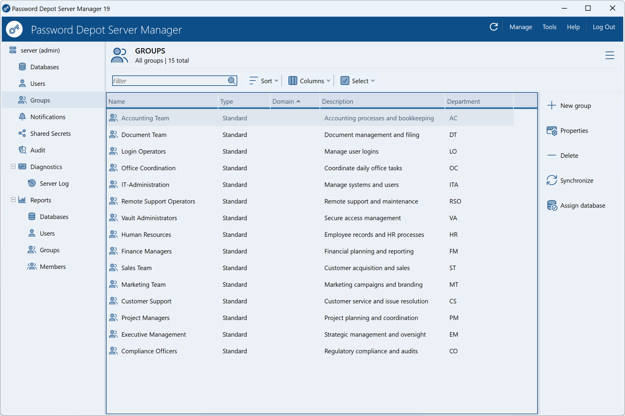Click the group icon beside Accounting Team
Image resolution: width=625 pixels, height=416 pixels.
(113, 118)
